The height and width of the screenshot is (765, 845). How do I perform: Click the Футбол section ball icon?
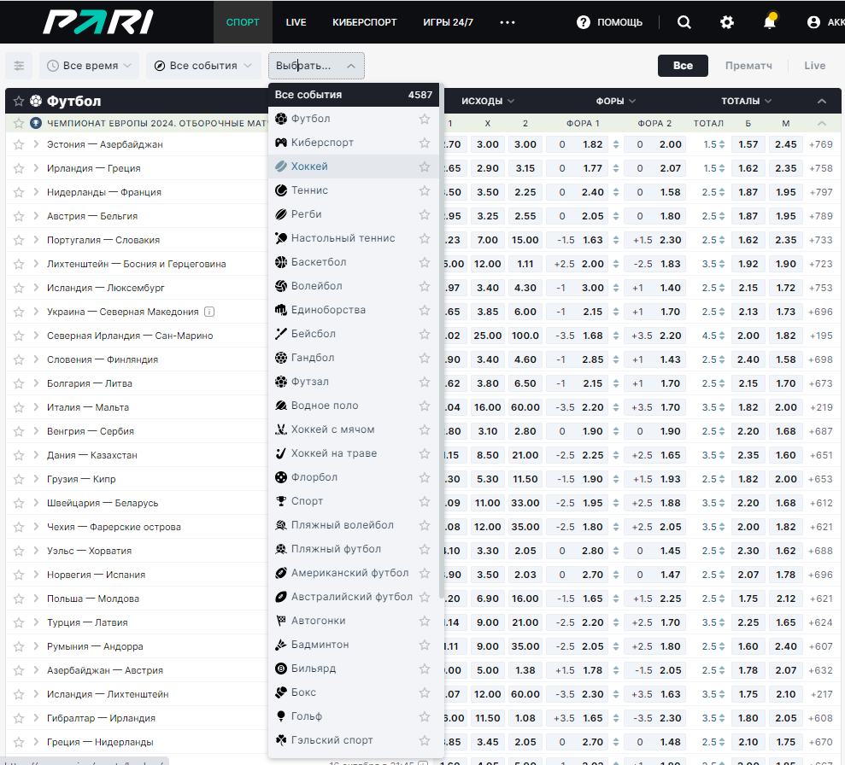point(36,101)
